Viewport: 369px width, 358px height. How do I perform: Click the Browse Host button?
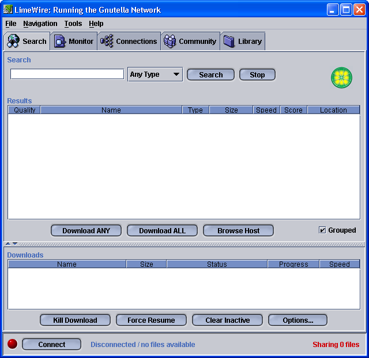[238, 230]
